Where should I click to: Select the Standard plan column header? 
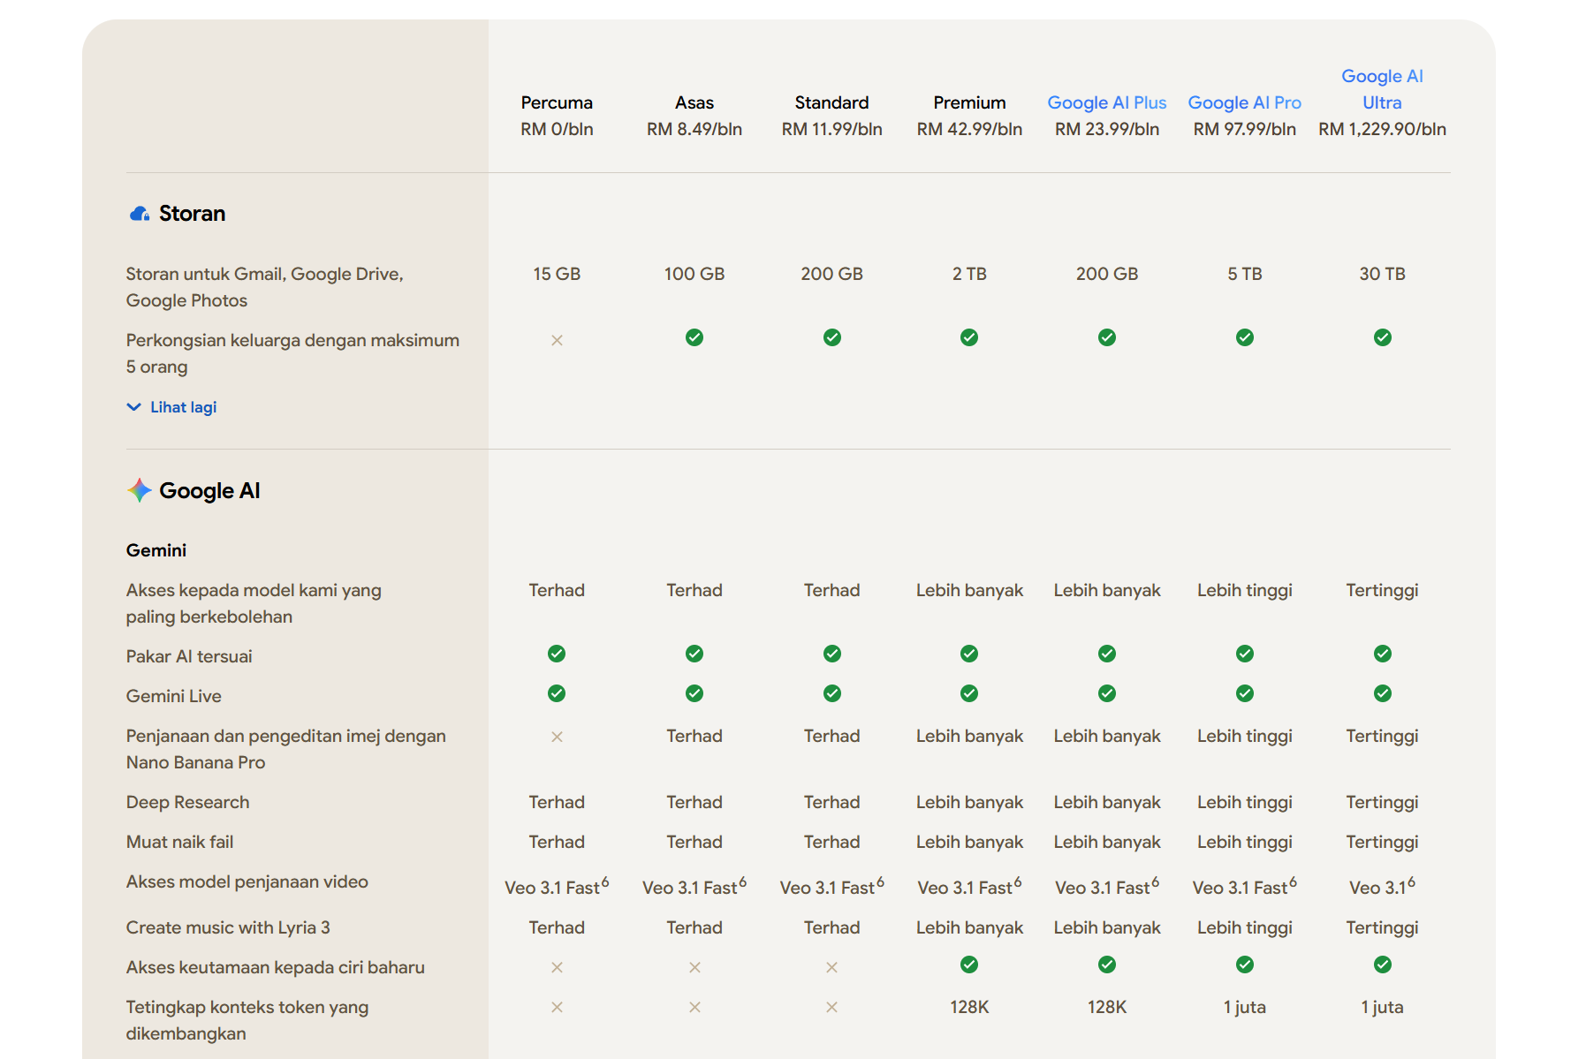[x=831, y=102]
